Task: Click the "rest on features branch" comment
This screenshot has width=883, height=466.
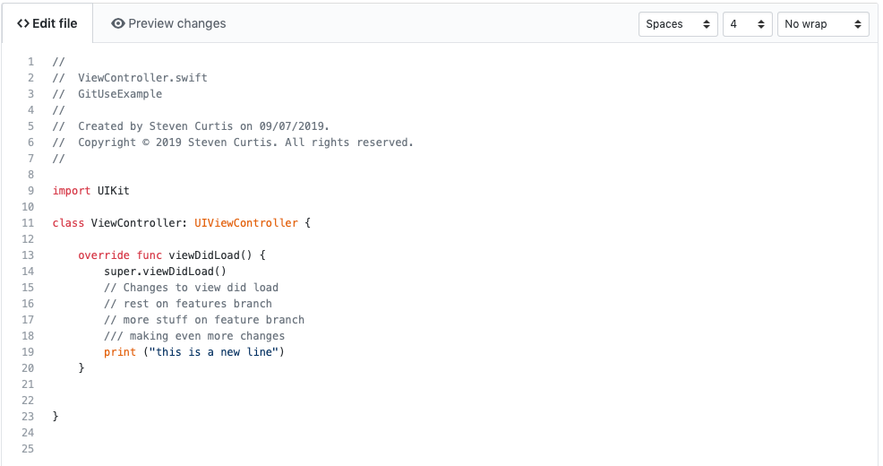Action: coord(188,304)
